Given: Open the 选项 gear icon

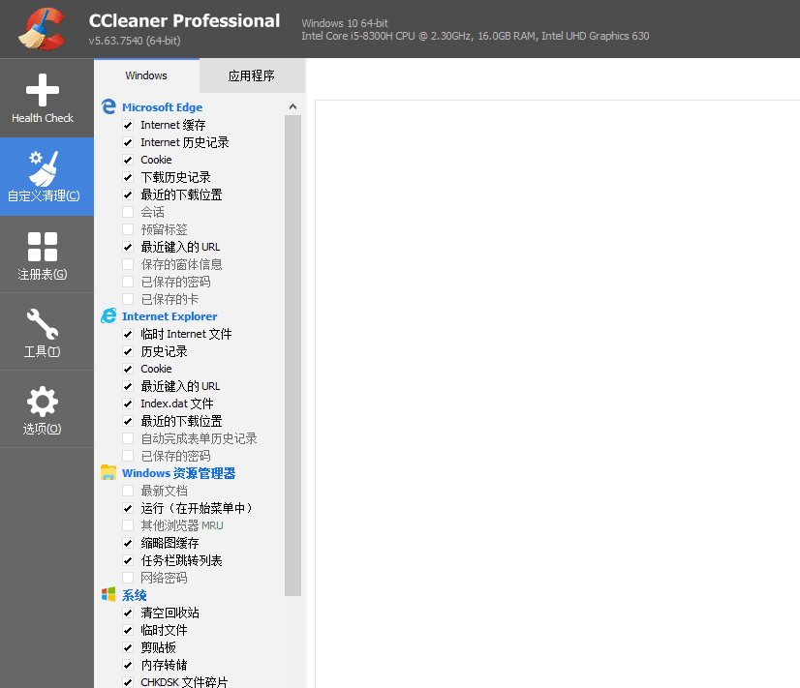Looking at the screenshot, I should pyautogui.click(x=43, y=402).
